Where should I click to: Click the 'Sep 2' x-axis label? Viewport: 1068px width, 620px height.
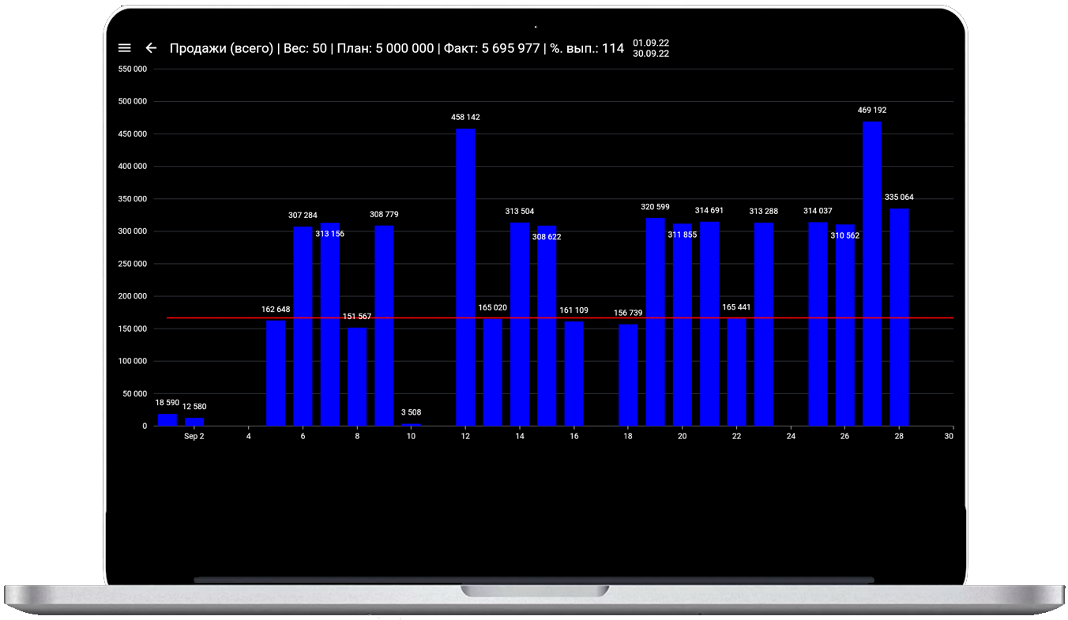click(194, 436)
